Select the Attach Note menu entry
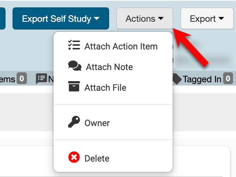This screenshot has height=177, width=236. (109, 67)
